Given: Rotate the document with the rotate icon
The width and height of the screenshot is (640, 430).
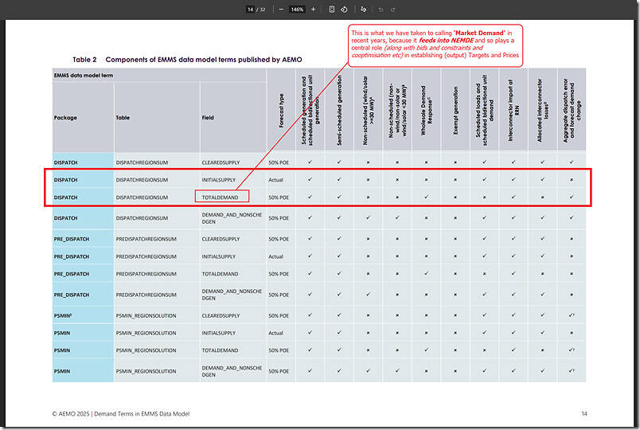Looking at the screenshot, I should (x=344, y=9).
